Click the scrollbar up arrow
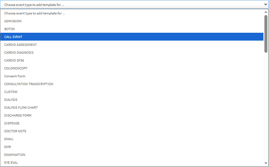269x167 pixels. tap(266, 12)
